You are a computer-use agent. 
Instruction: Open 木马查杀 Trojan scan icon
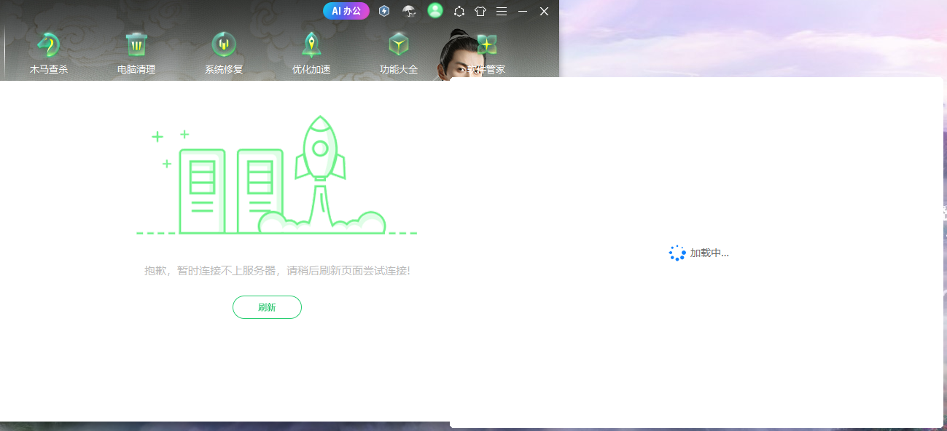click(49, 45)
